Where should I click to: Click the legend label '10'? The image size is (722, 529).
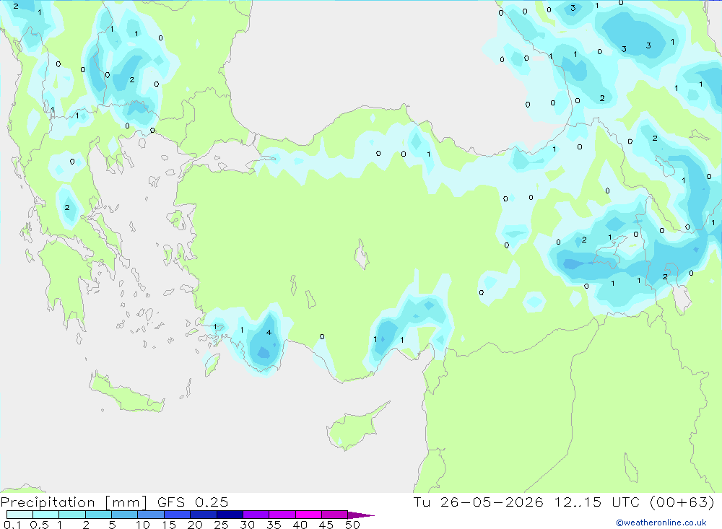tap(143, 525)
